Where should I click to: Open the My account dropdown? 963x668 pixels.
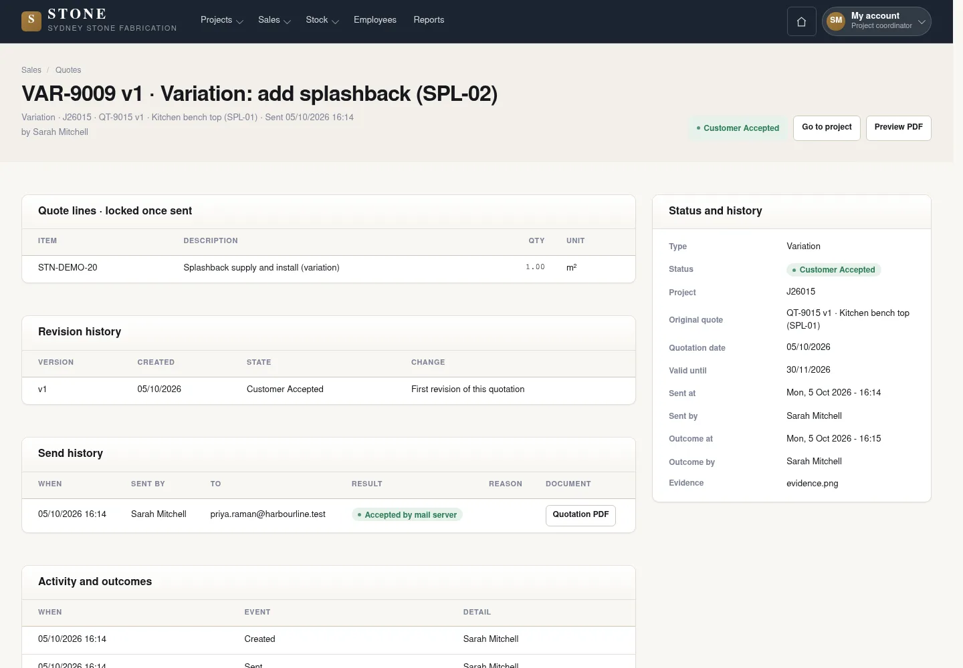pyautogui.click(x=876, y=21)
